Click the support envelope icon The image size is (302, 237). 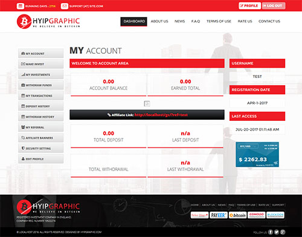coord(65,6)
